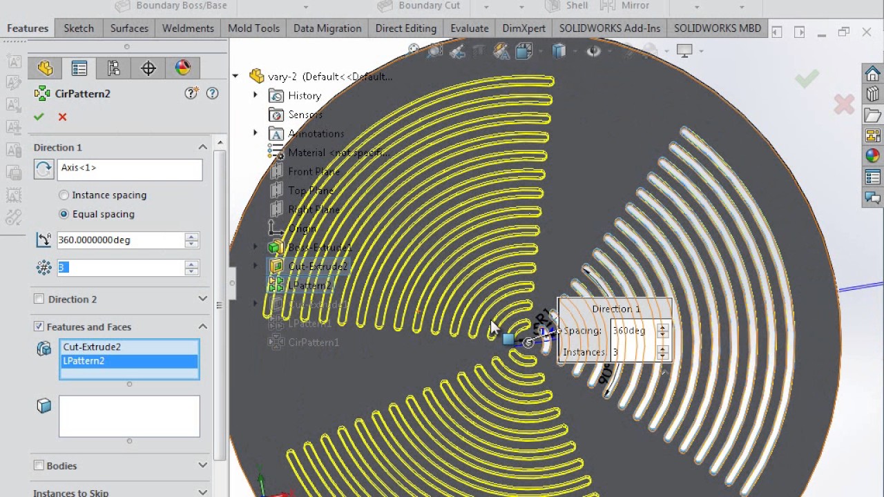The image size is (884, 497).
Task: Click the View Settings monitor icon
Action: click(x=684, y=50)
